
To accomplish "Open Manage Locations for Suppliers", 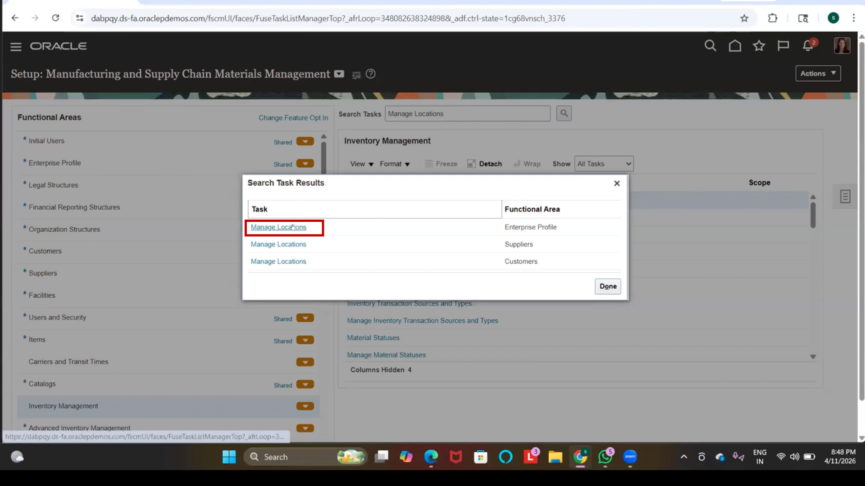I will tap(278, 244).
